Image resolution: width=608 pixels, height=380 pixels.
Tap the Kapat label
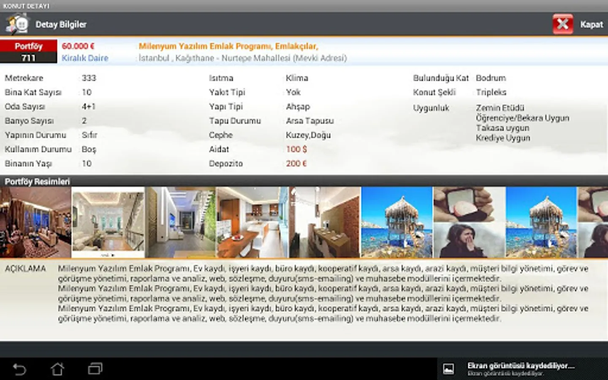[x=592, y=24]
